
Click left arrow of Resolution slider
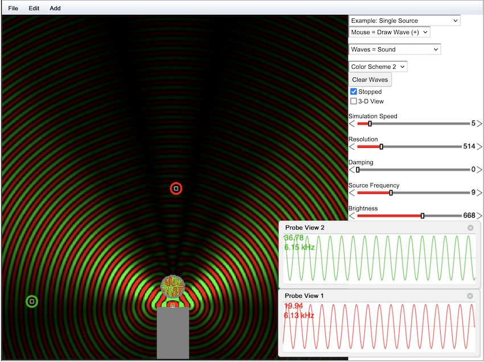[x=352, y=147]
